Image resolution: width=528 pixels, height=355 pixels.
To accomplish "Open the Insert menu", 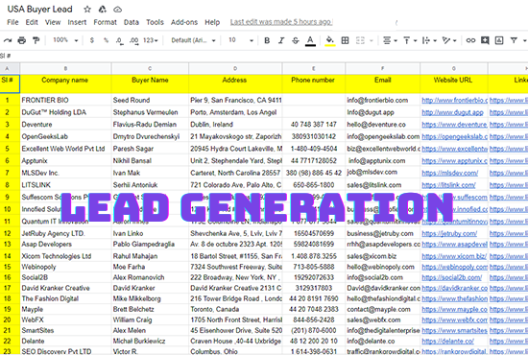I will point(77,22).
